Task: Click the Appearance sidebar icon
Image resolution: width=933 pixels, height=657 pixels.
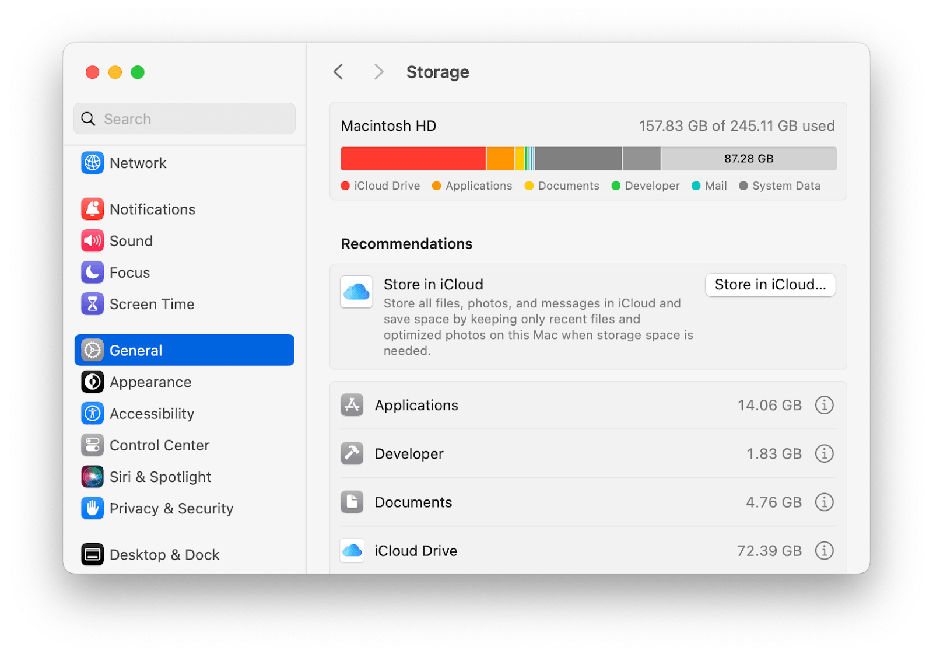Action: pyautogui.click(x=92, y=382)
